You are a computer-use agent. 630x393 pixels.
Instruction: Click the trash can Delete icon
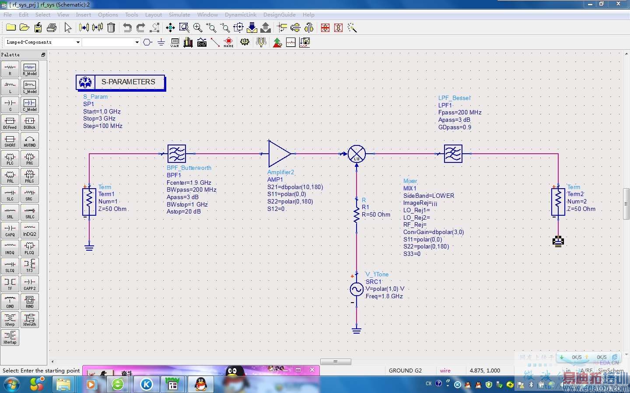[111, 28]
